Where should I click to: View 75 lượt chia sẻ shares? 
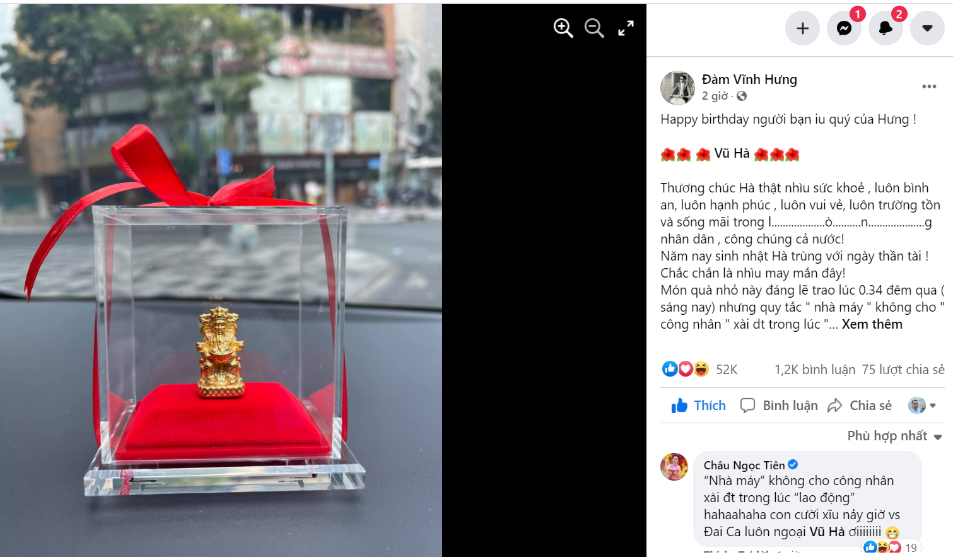pos(903,370)
